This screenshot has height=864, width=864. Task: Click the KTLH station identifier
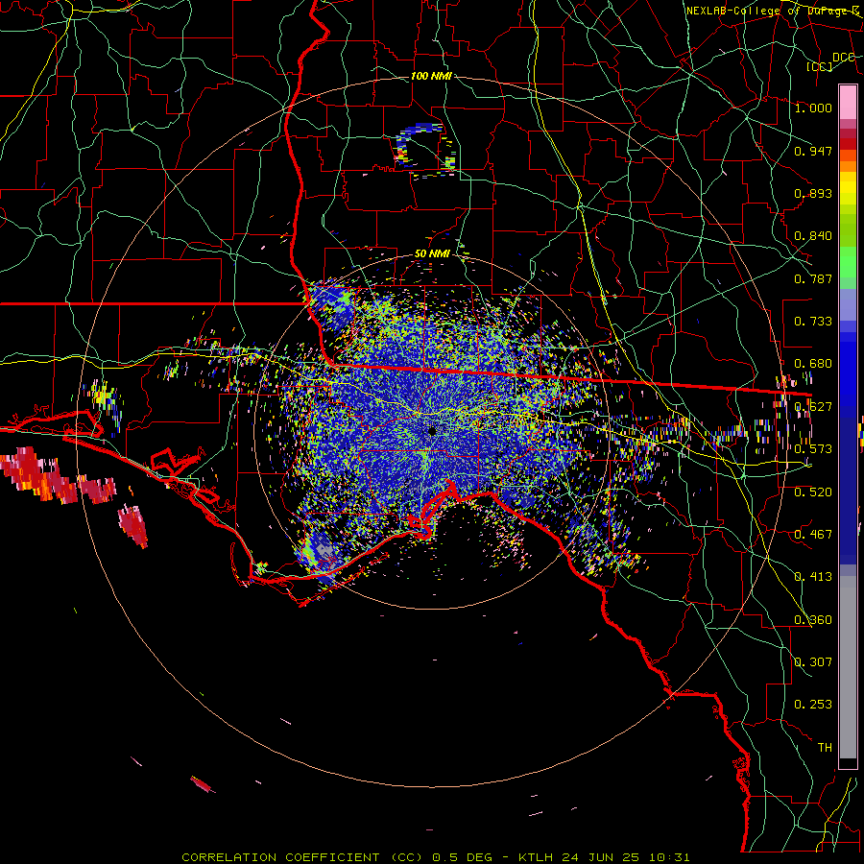click(535, 857)
